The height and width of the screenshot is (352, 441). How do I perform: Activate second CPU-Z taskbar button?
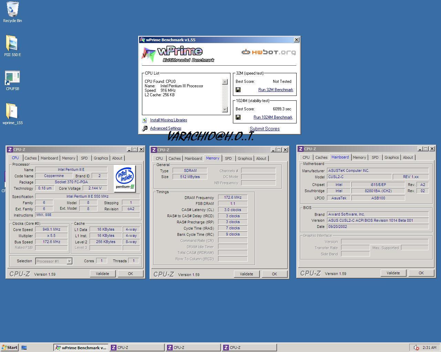193,348
